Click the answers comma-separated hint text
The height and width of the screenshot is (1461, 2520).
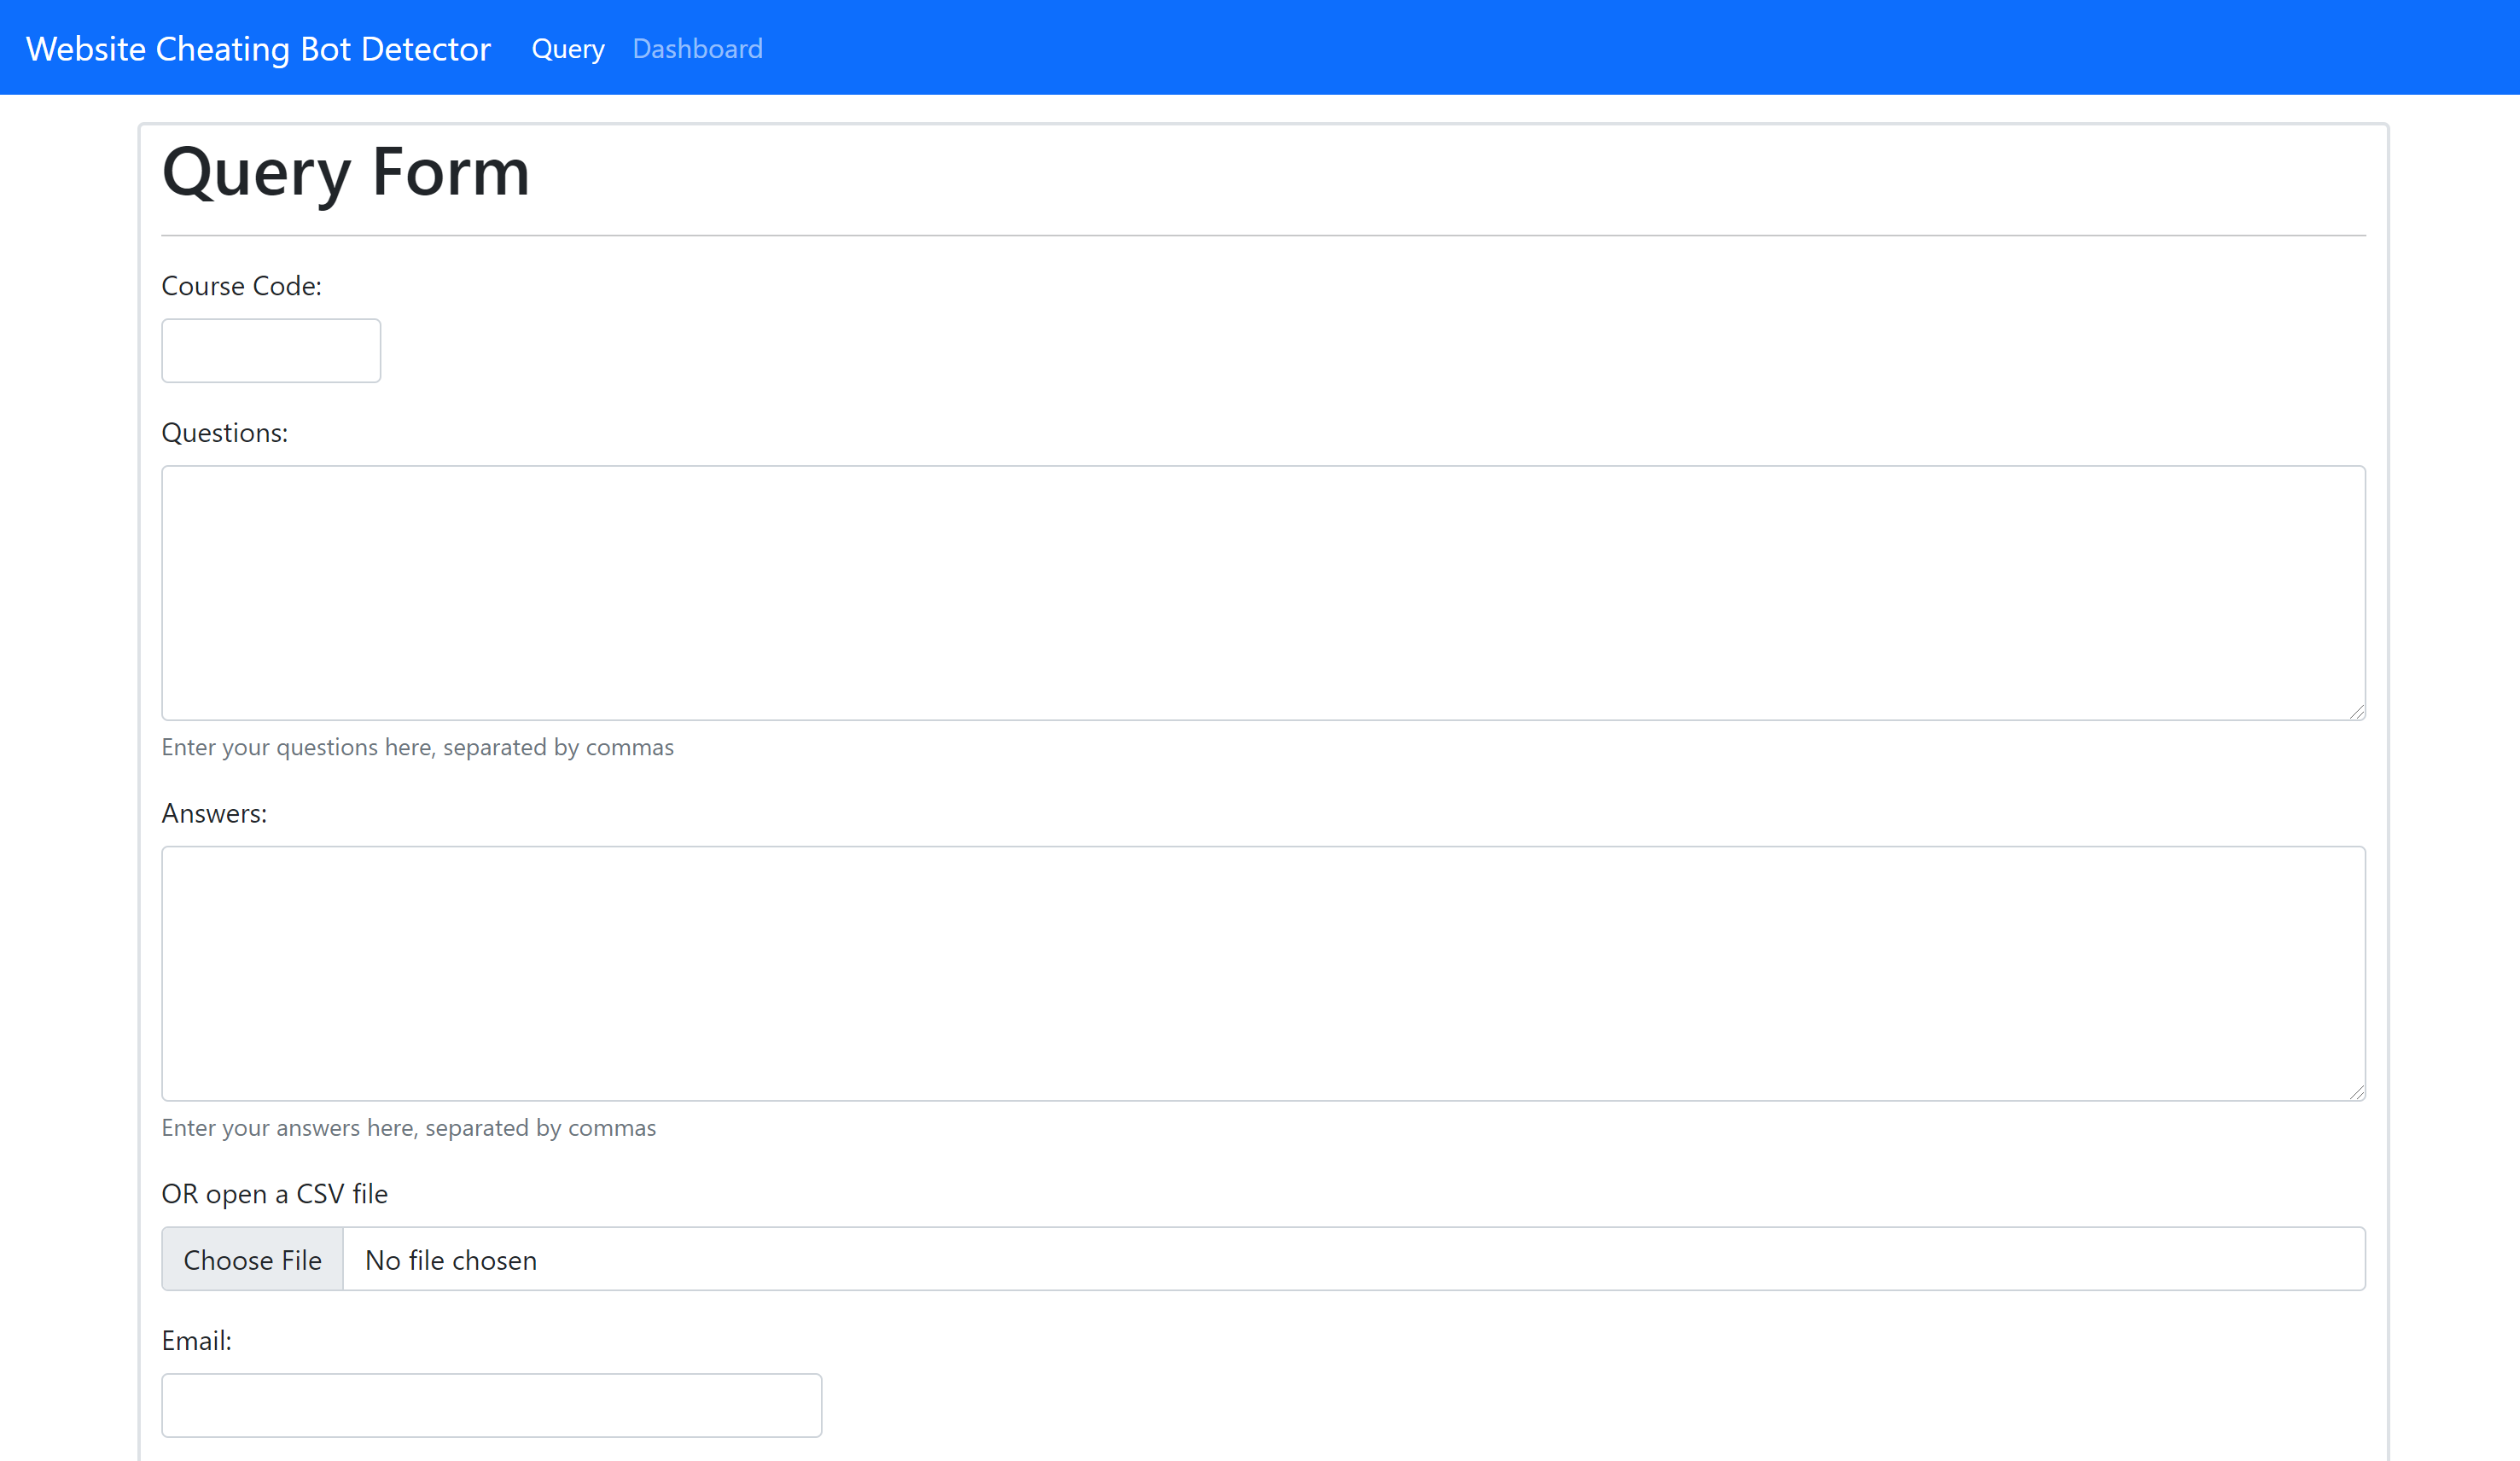pos(408,1127)
